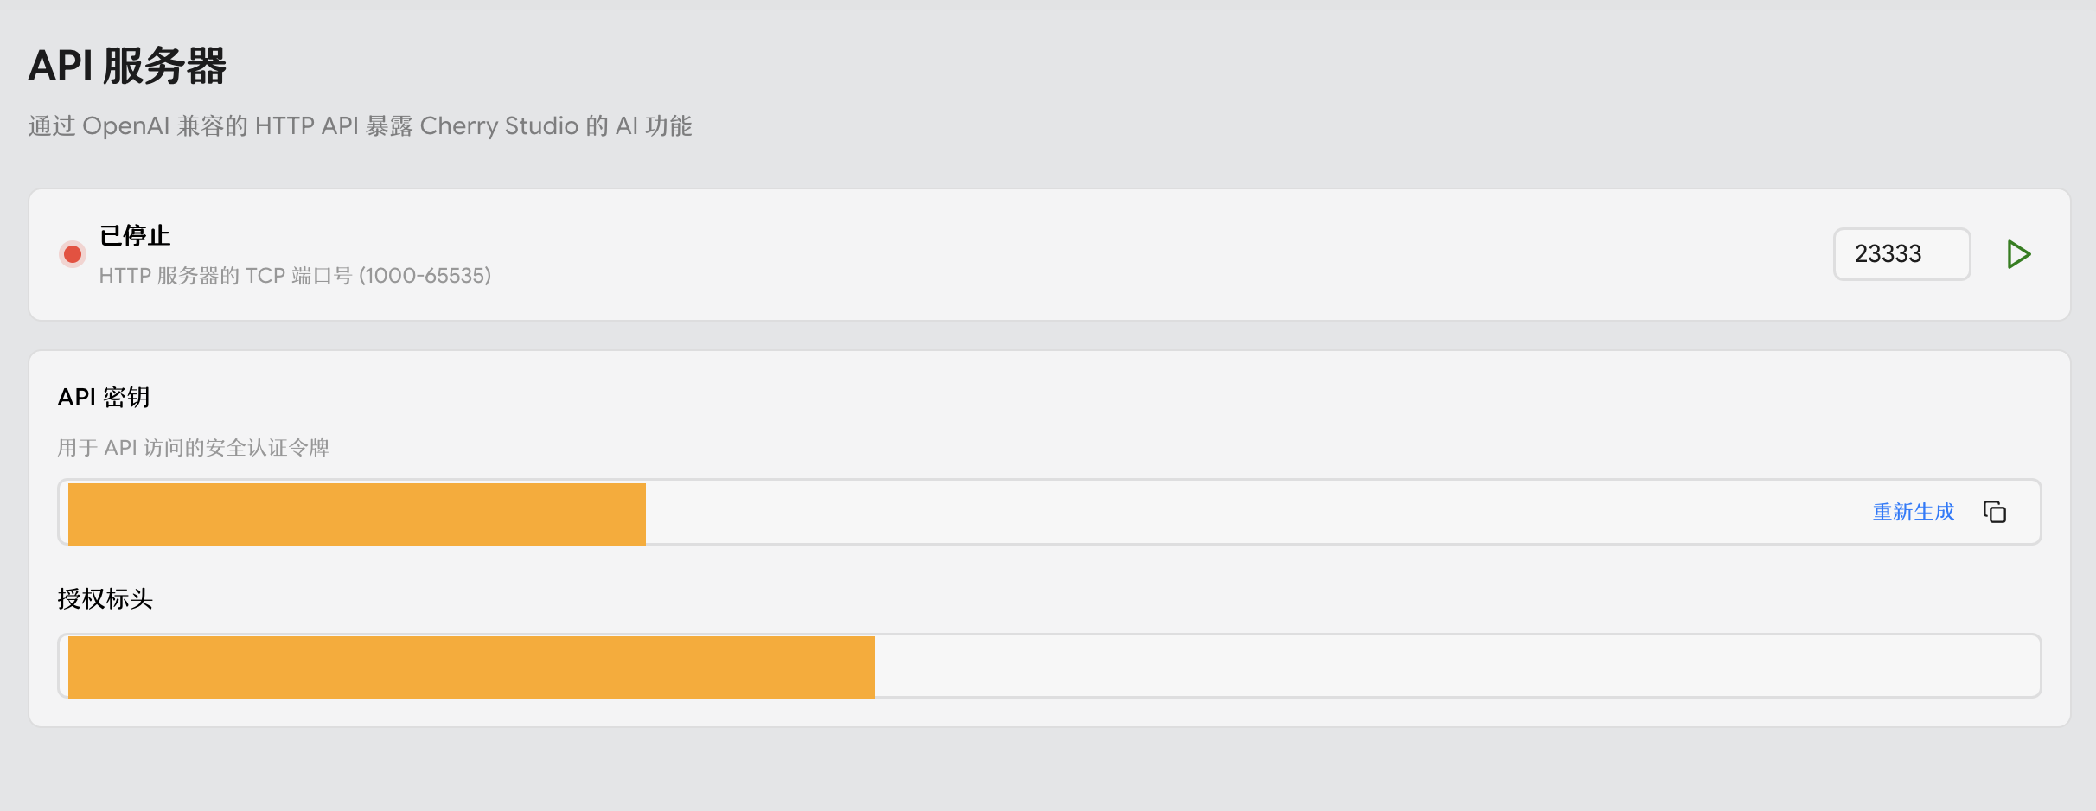Click blank area right of API 密钥 title
Screen dimensions: 2096x811
[1038, 398]
